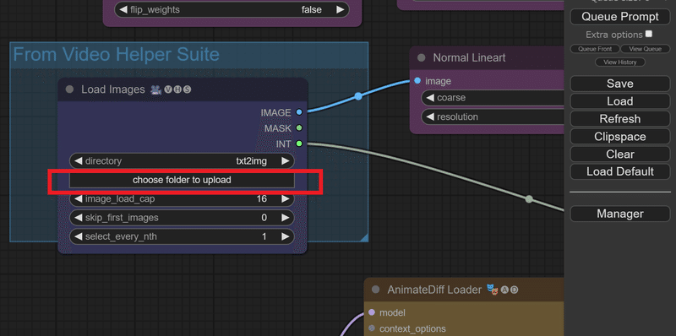Increase skip_first_images with right arrow
The height and width of the screenshot is (336, 676).
286,218
